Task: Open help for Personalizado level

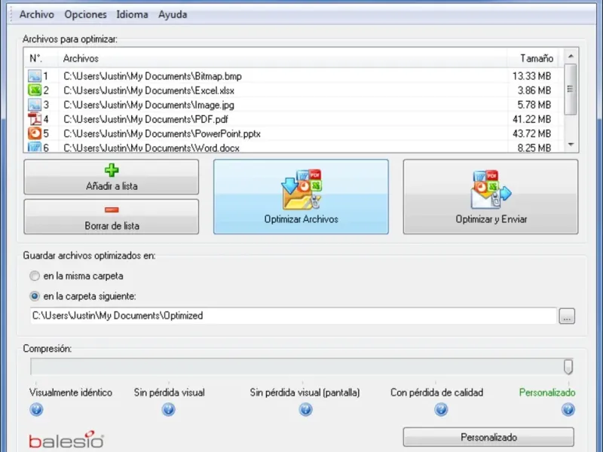Action: click(568, 410)
